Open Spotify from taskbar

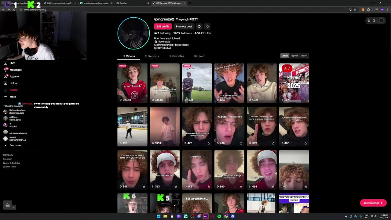pos(219,216)
